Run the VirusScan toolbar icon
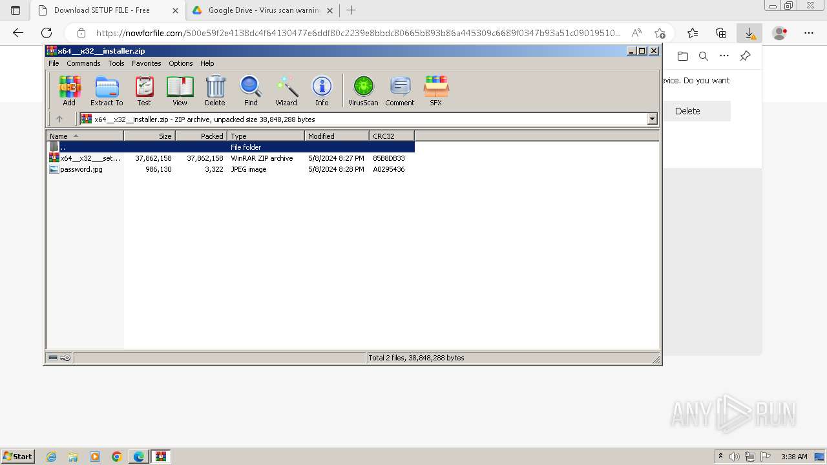827x465 pixels. tap(363, 90)
